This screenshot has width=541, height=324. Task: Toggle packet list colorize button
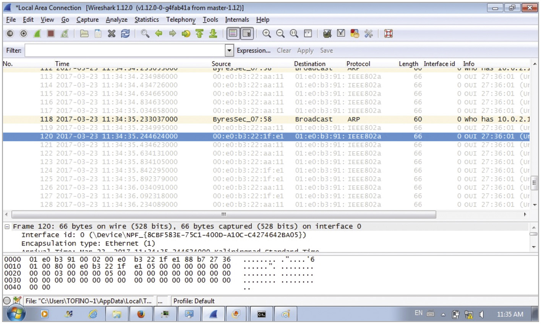coord(233,34)
